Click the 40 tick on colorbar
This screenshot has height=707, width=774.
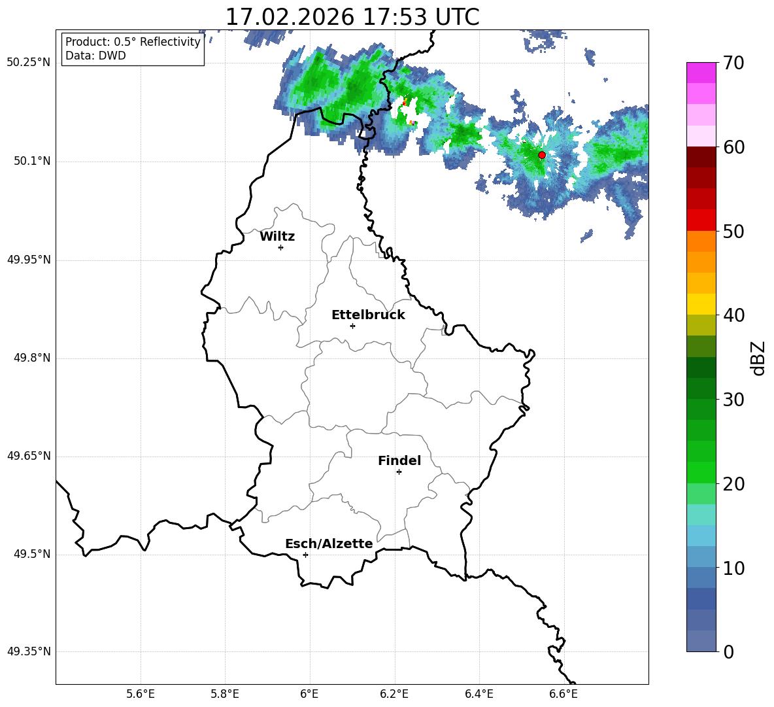coord(733,315)
